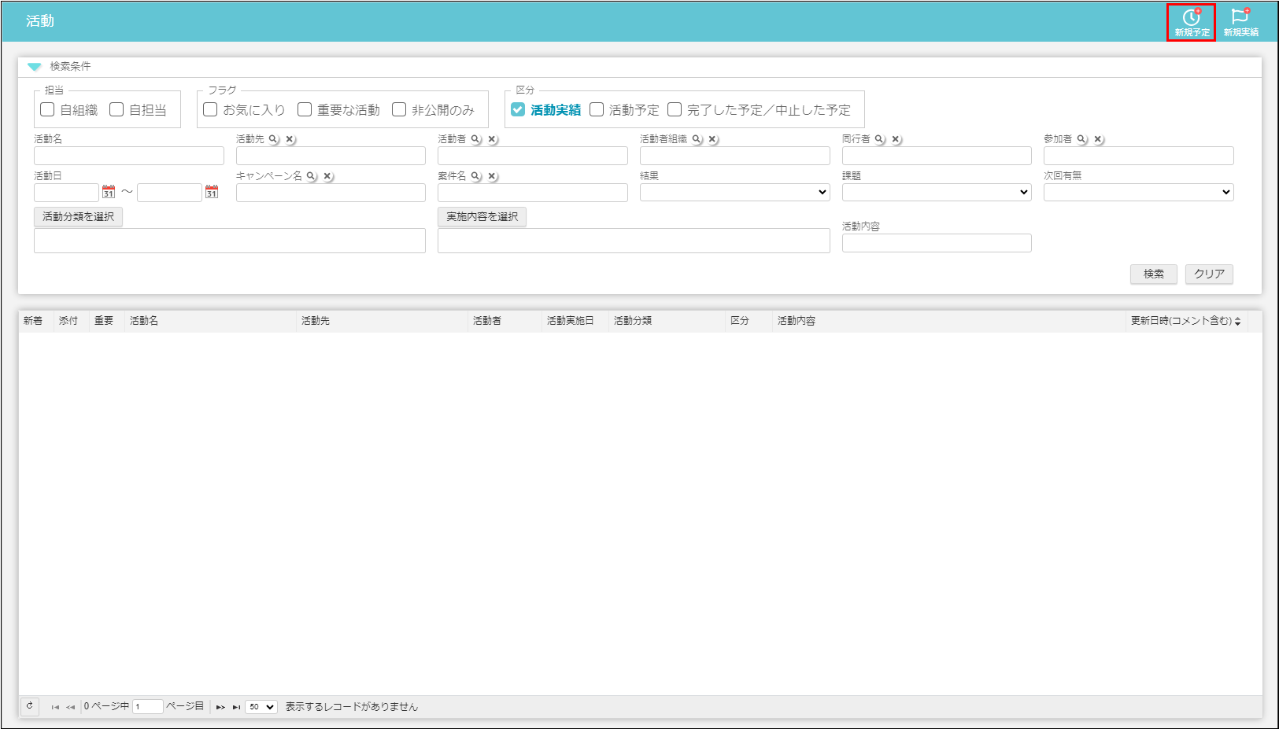Check the 自組織 checkbox
The width and height of the screenshot is (1279, 729).
point(47,109)
